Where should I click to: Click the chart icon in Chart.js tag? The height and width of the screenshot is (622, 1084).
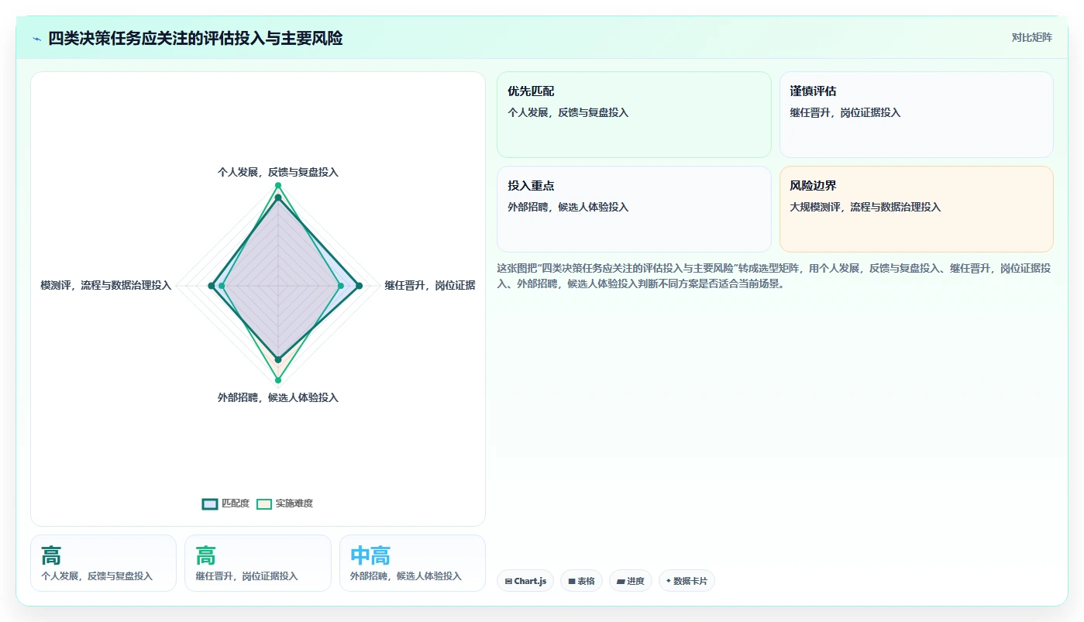pyautogui.click(x=508, y=581)
